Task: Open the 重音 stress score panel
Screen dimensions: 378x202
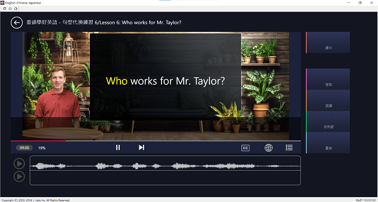Action: coord(328,143)
